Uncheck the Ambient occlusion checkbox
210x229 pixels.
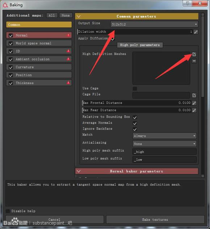point(10,59)
